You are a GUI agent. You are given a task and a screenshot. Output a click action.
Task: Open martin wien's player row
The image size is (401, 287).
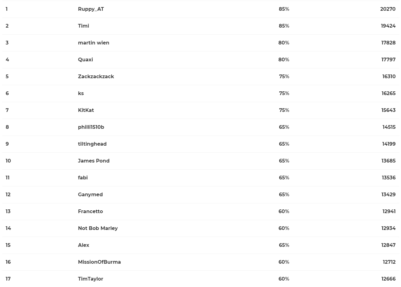coord(94,43)
